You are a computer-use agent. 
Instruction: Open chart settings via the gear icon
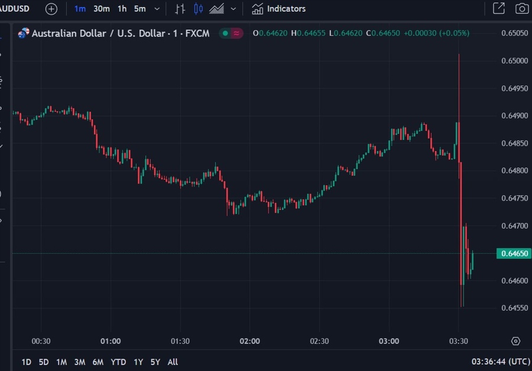(x=514, y=341)
